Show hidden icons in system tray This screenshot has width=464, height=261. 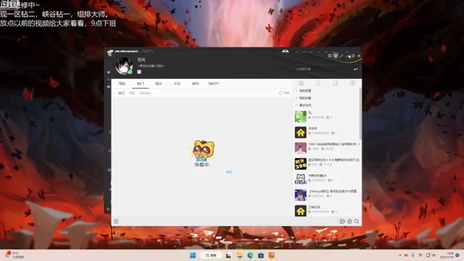[x=400, y=255]
